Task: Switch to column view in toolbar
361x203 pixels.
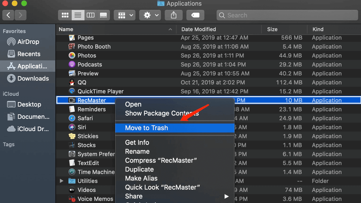Action: coord(90,15)
